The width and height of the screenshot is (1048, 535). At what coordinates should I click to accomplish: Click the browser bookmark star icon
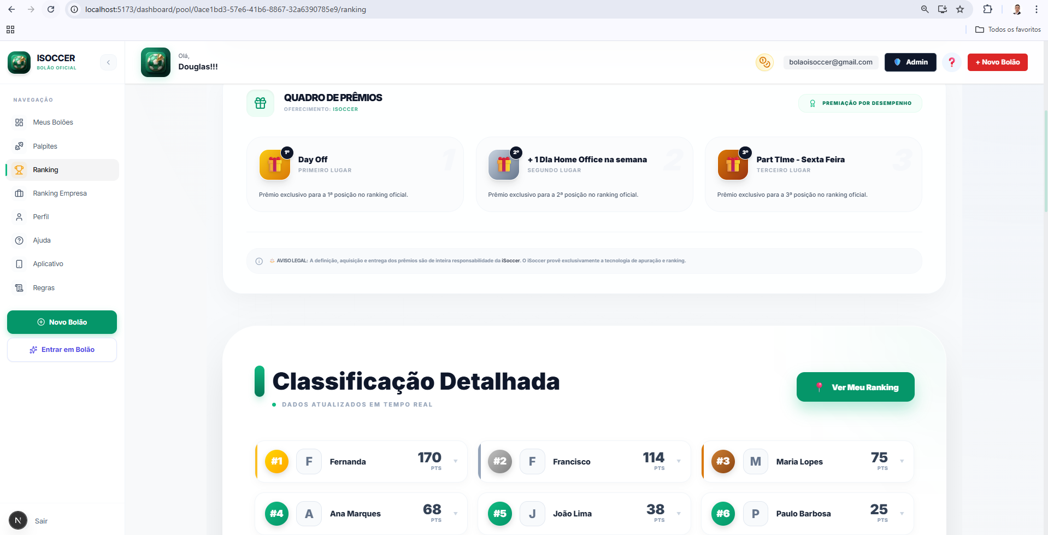(x=960, y=9)
